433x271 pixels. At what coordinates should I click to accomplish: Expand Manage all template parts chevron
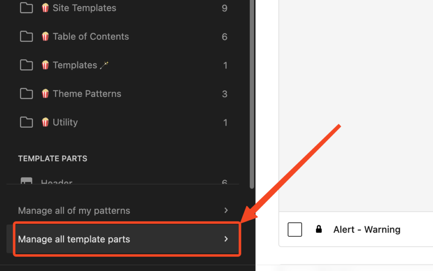coord(226,239)
